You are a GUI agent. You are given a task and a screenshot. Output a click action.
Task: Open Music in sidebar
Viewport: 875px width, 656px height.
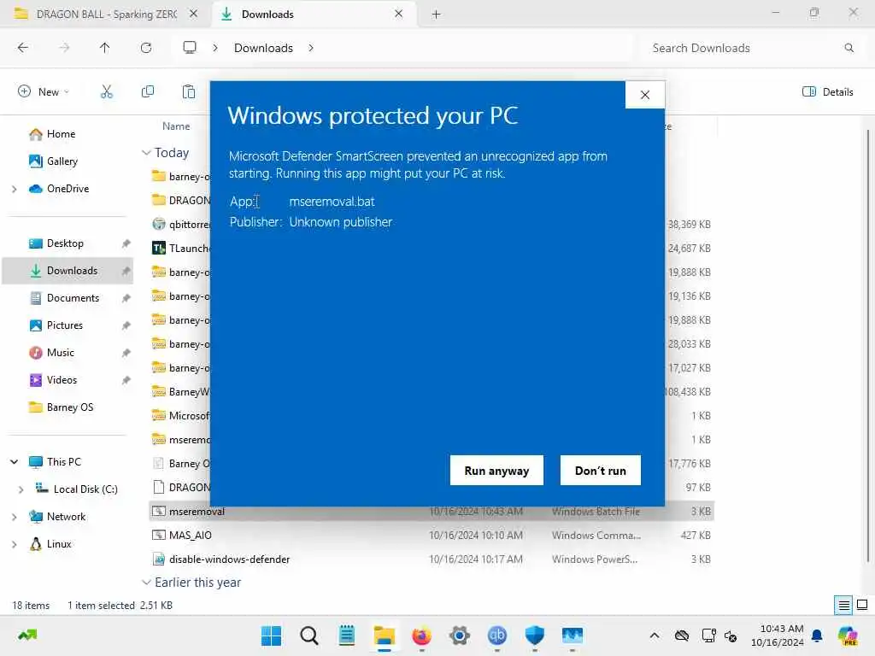point(61,353)
